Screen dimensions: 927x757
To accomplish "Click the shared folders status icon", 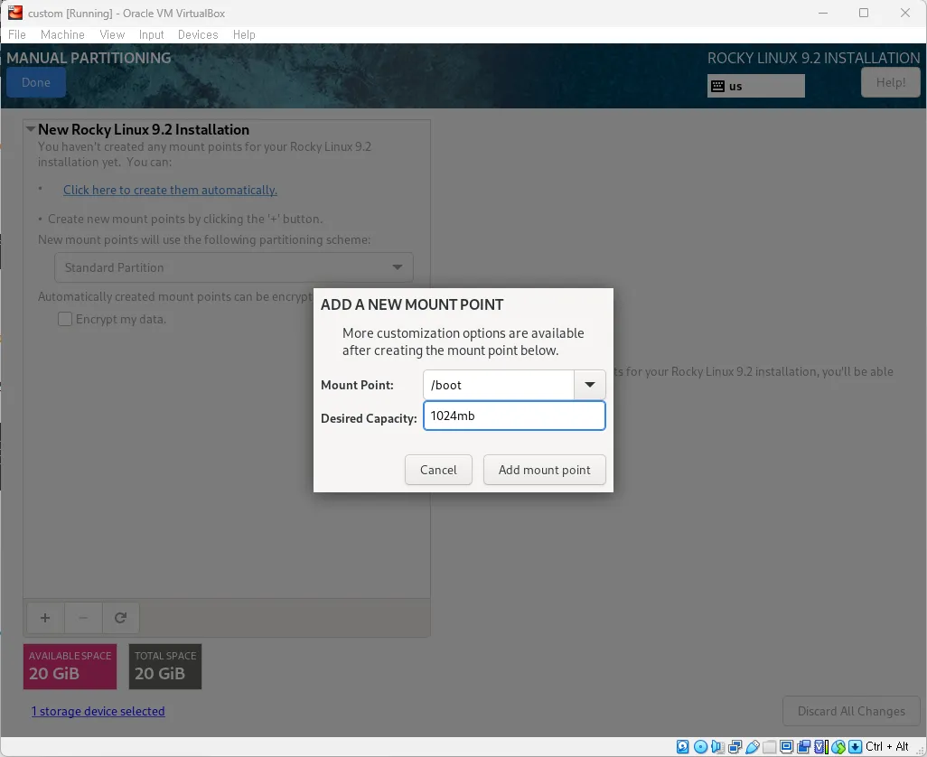I will (769, 746).
